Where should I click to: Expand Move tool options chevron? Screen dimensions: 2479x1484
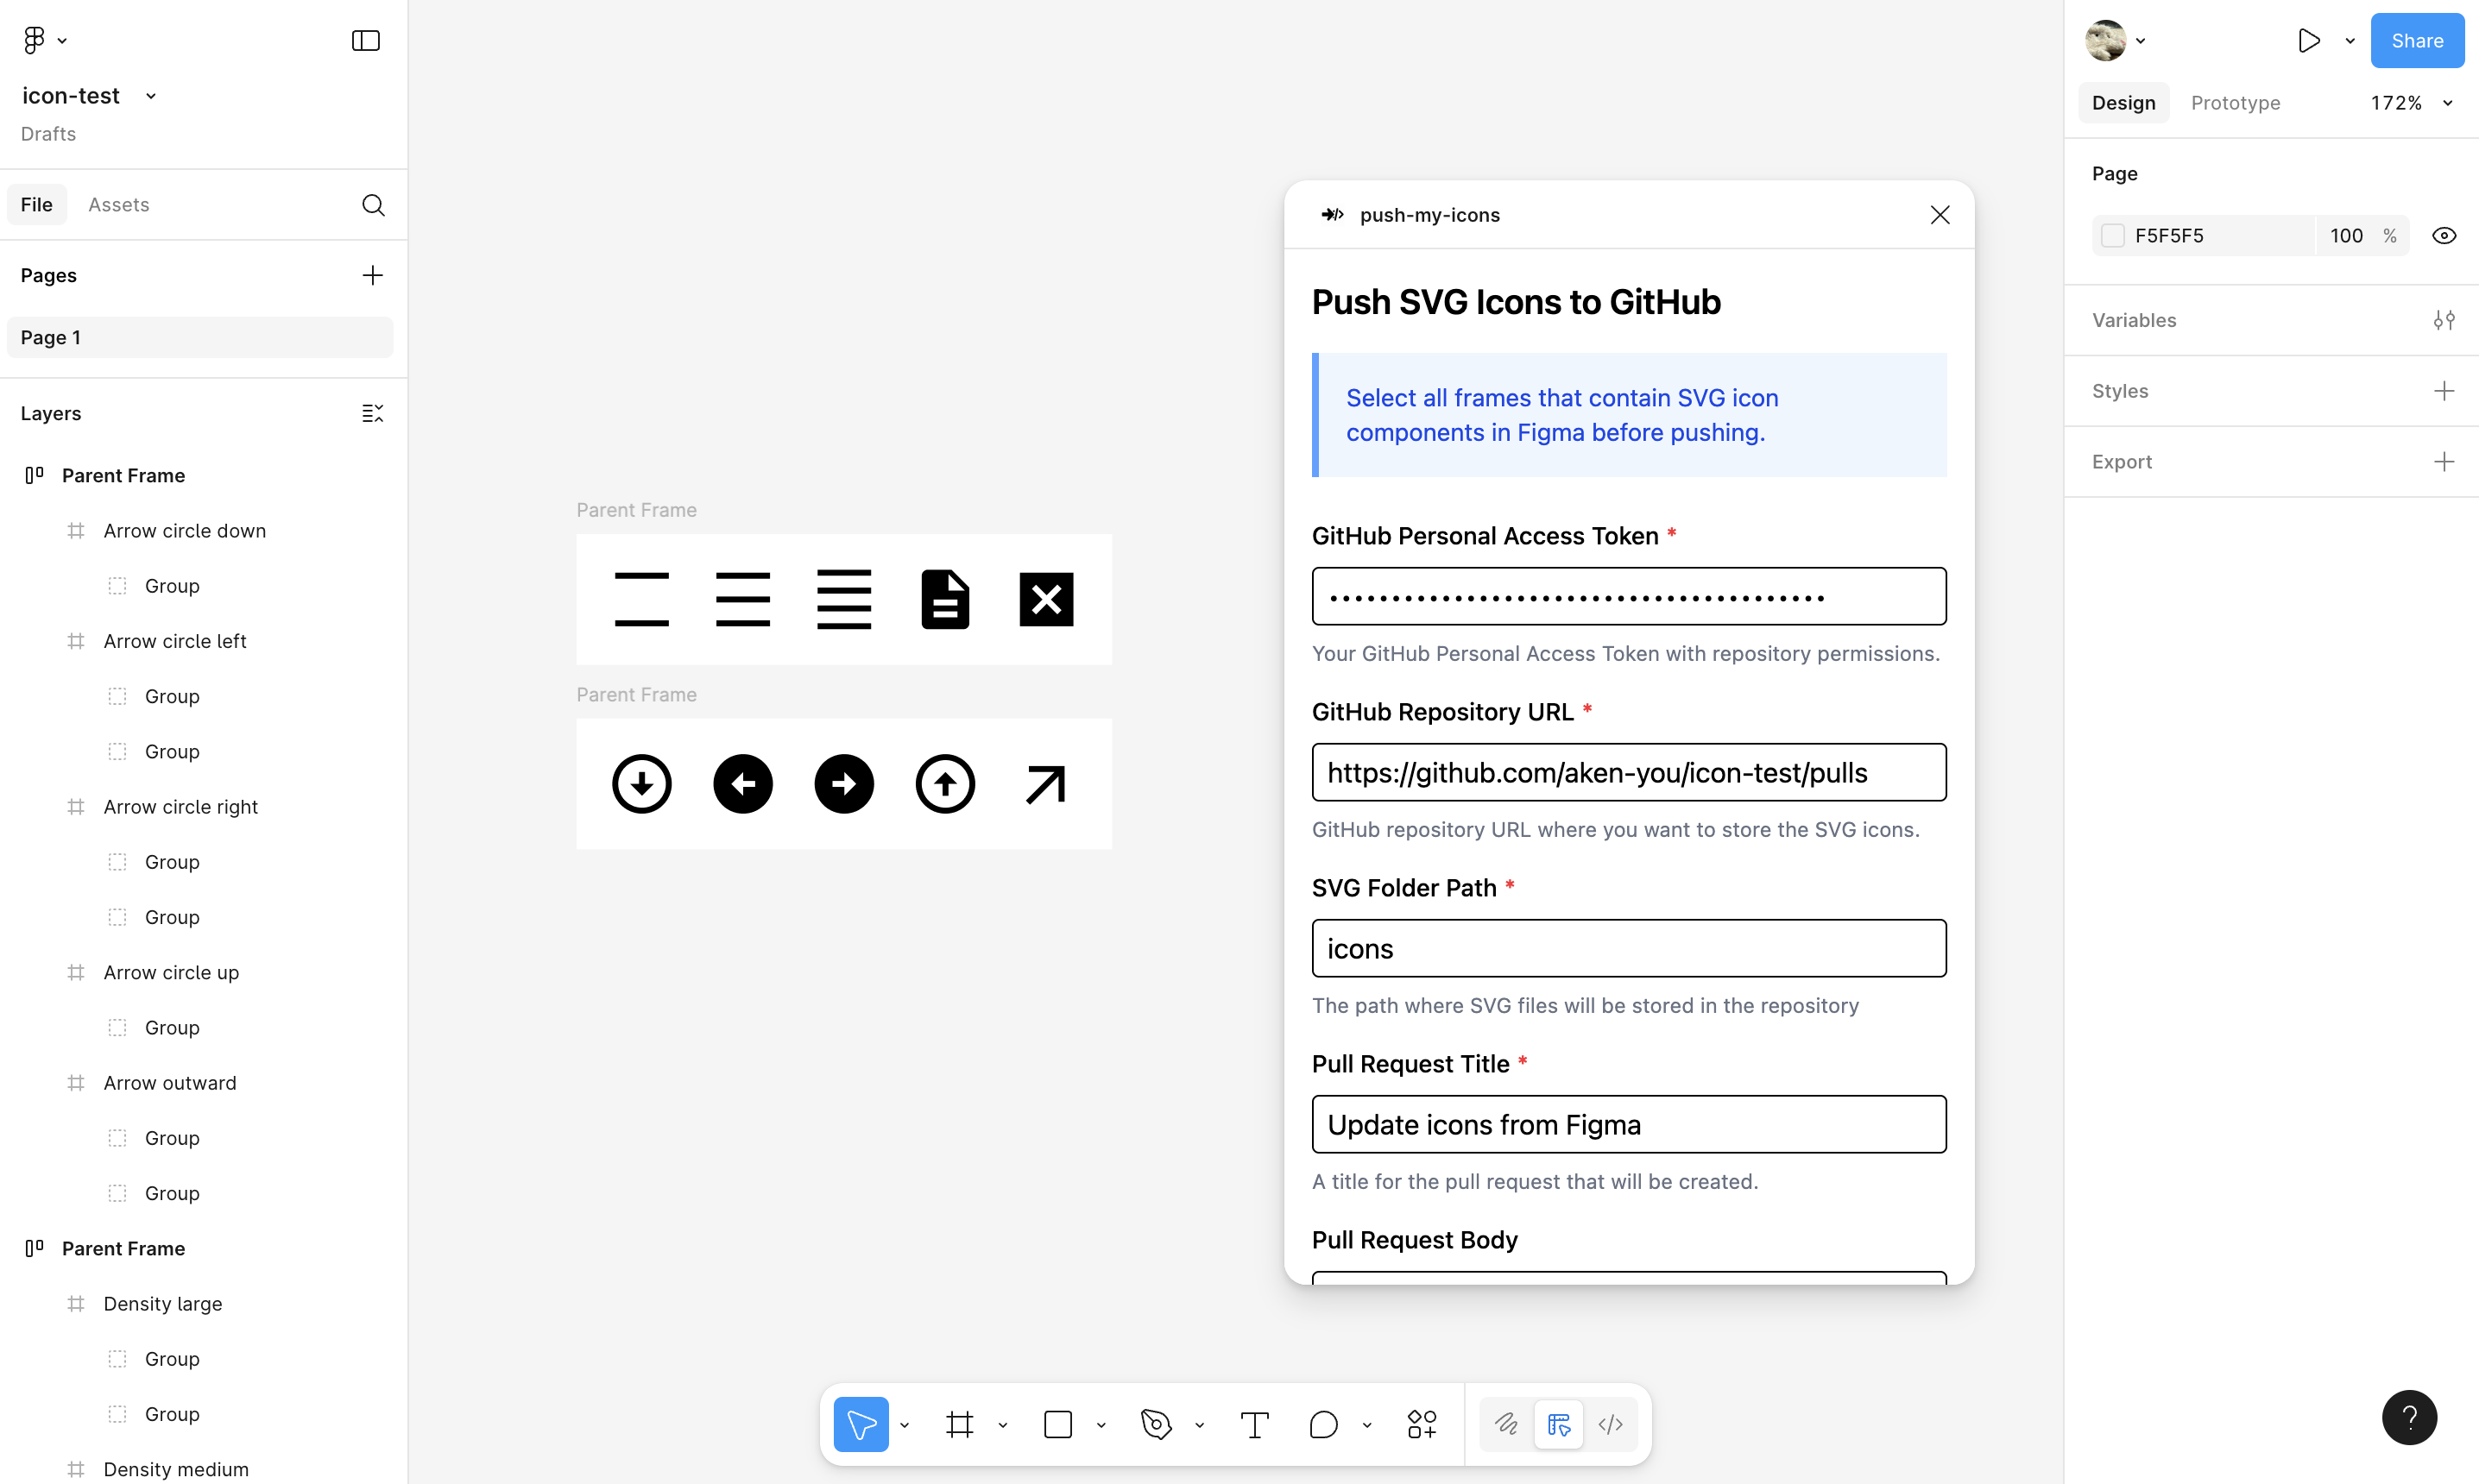click(905, 1425)
